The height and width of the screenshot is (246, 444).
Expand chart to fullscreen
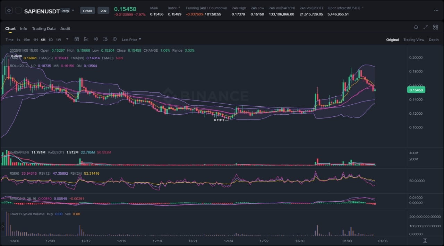click(426, 27)
